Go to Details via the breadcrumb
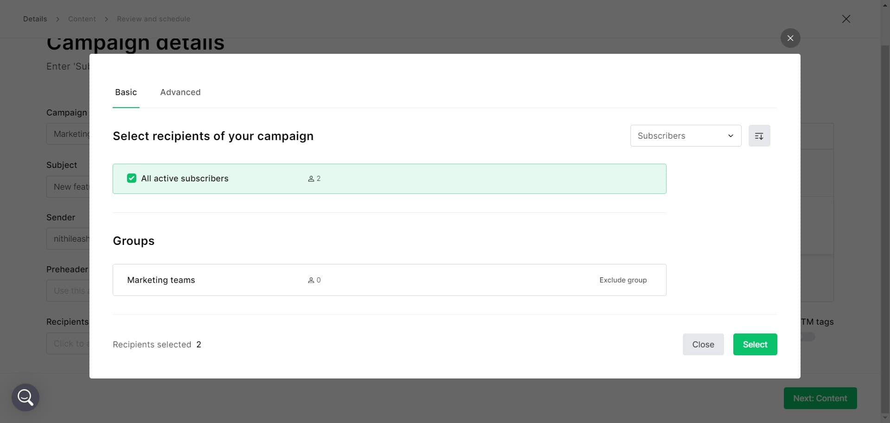Image resolution: width=890 pixels, height=423 pixels. tap(35, 19)
